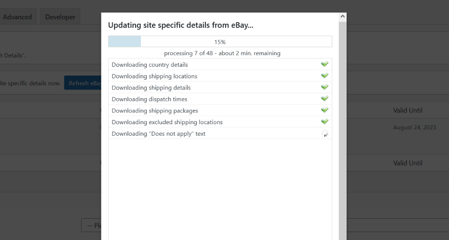Click the August 24, 2023 date
449x240 pixels.
point(415,127)
